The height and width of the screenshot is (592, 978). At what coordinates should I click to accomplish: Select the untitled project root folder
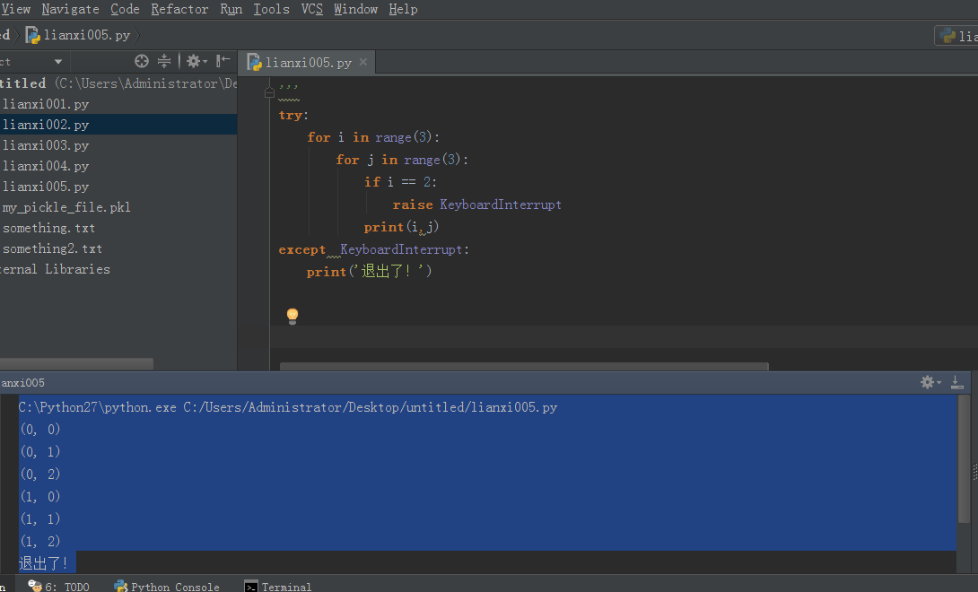[118, 83]
